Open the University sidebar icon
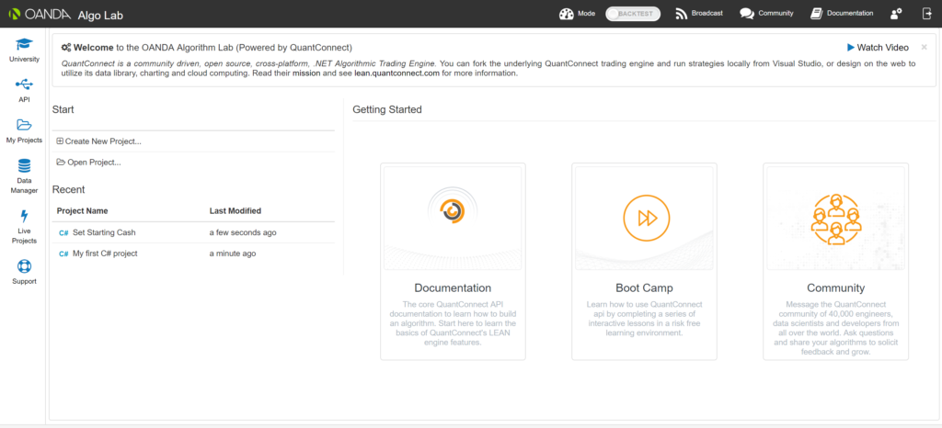 [23, 45]
